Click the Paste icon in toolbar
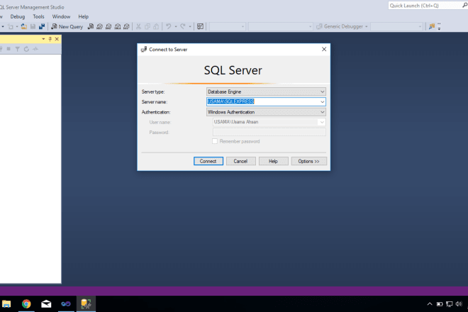 156,26
